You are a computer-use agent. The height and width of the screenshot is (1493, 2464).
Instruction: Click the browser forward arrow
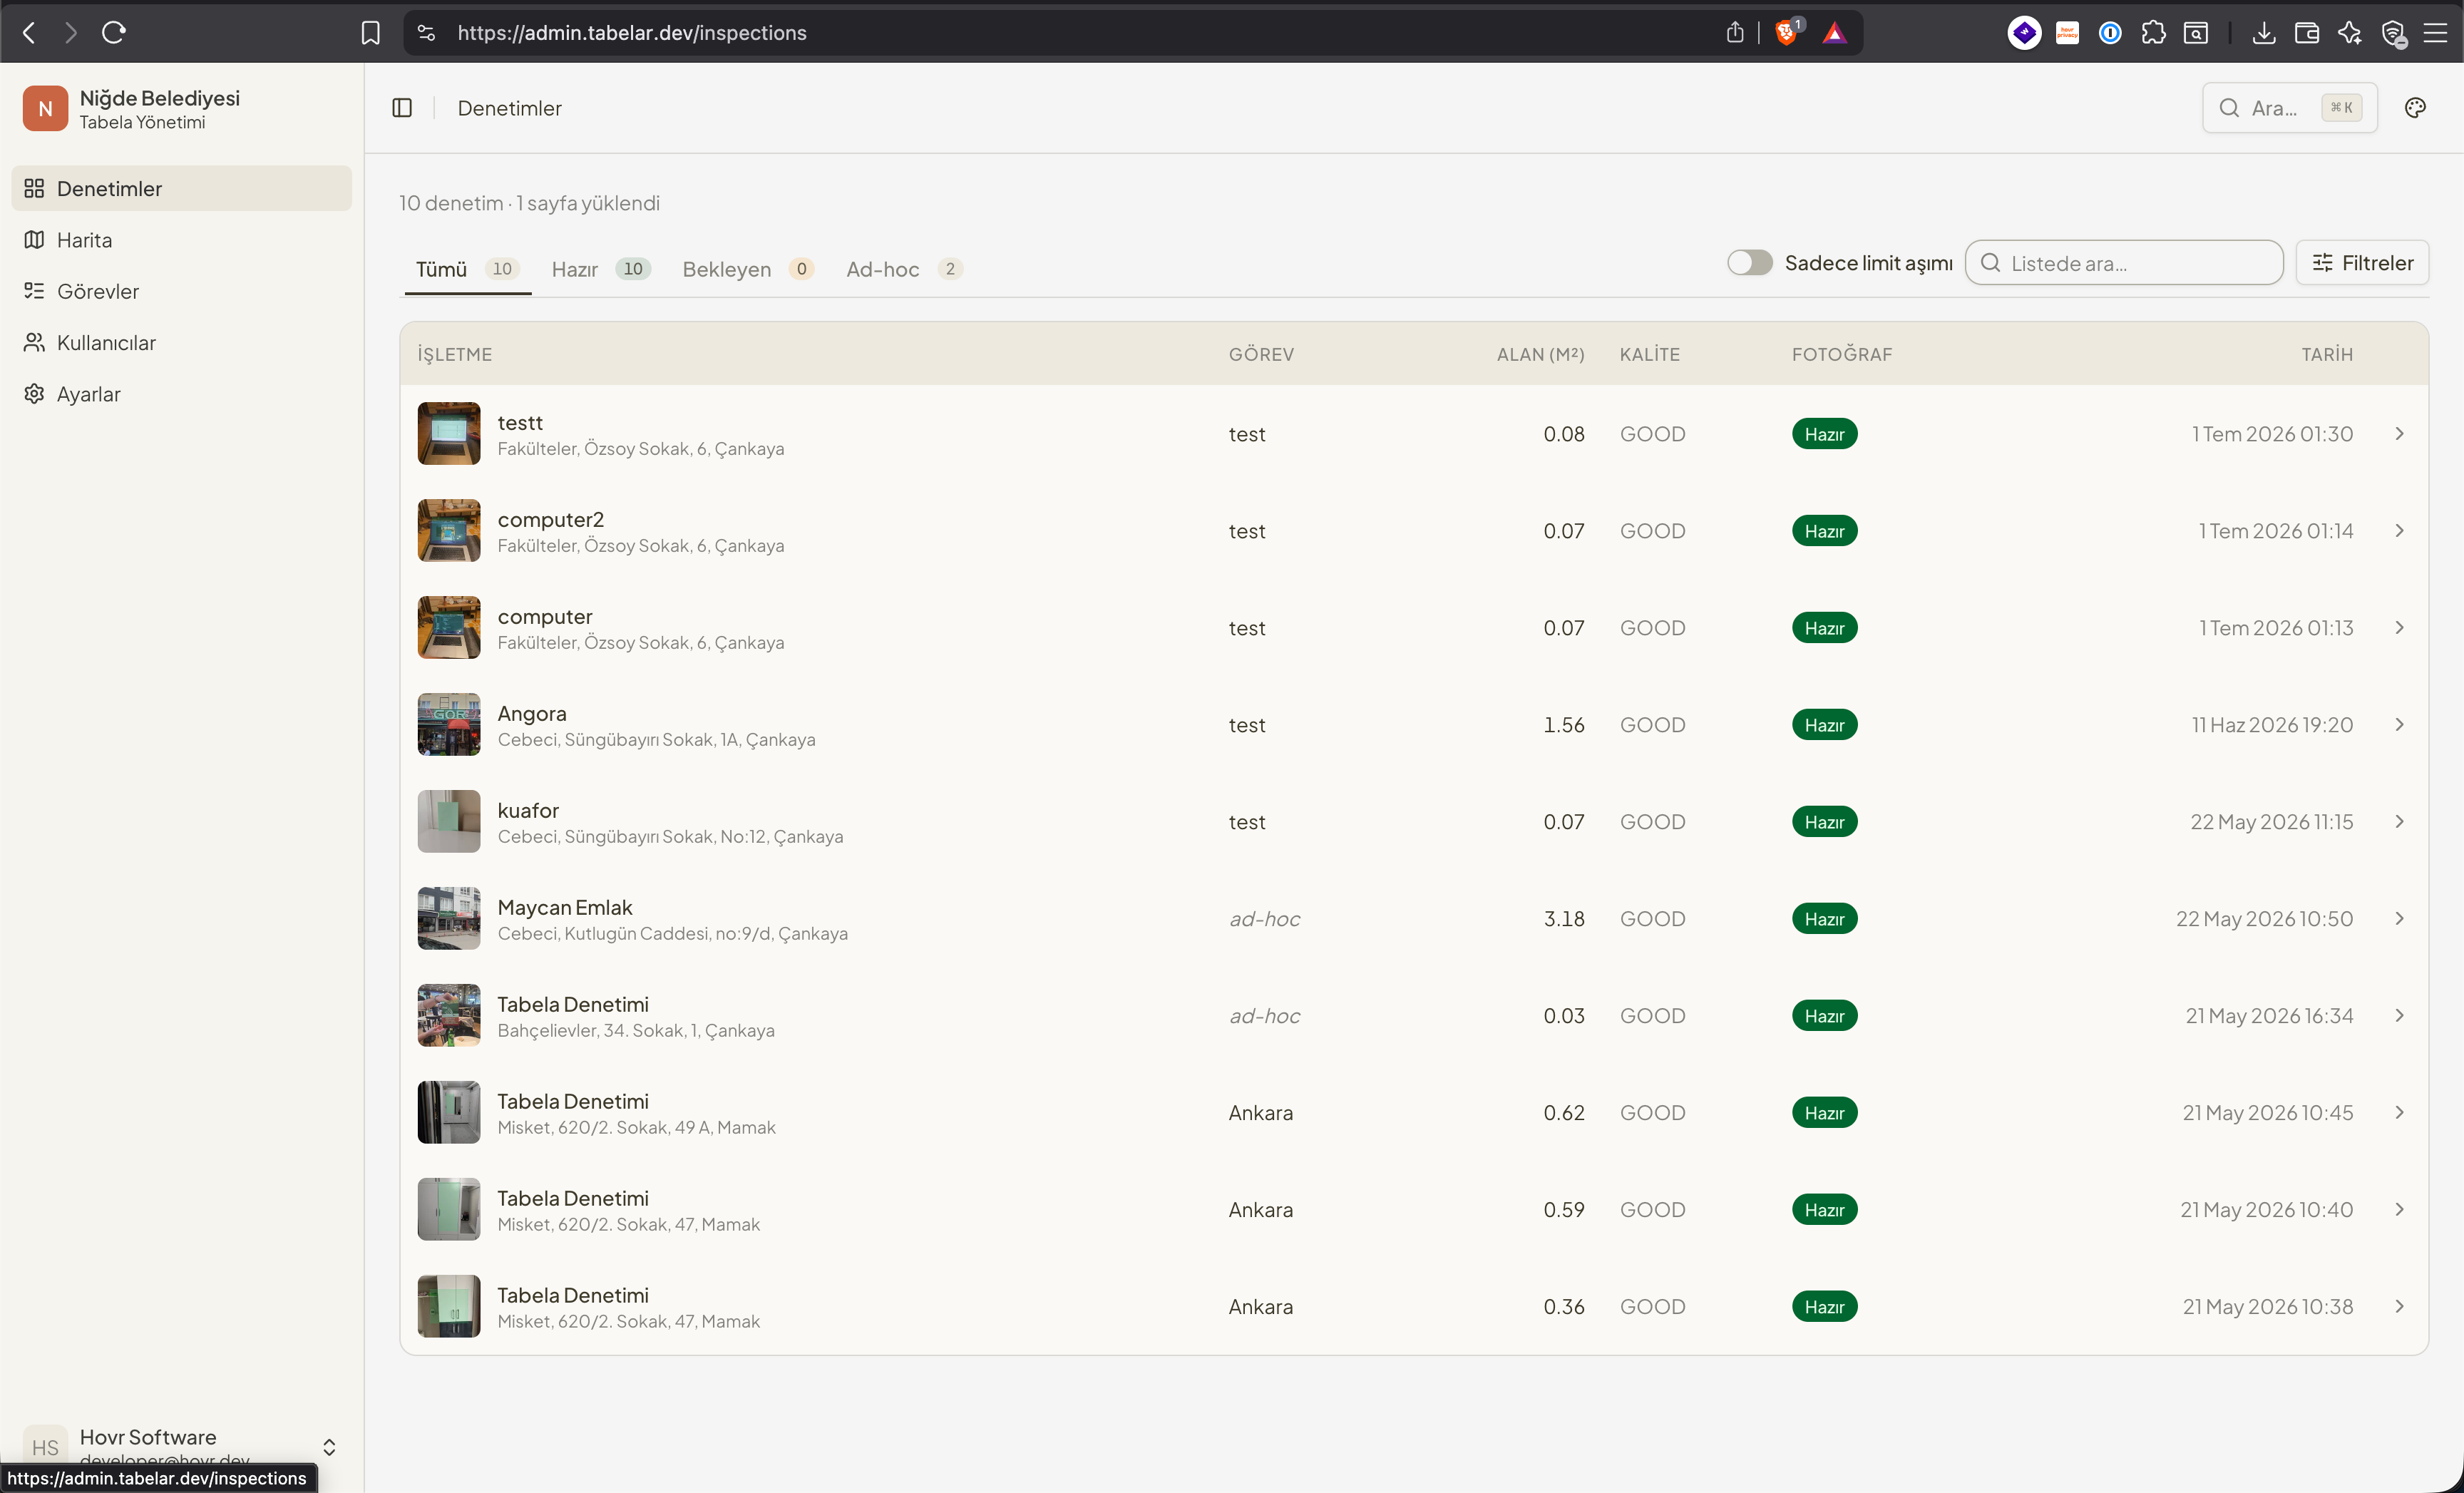(70, 33)
